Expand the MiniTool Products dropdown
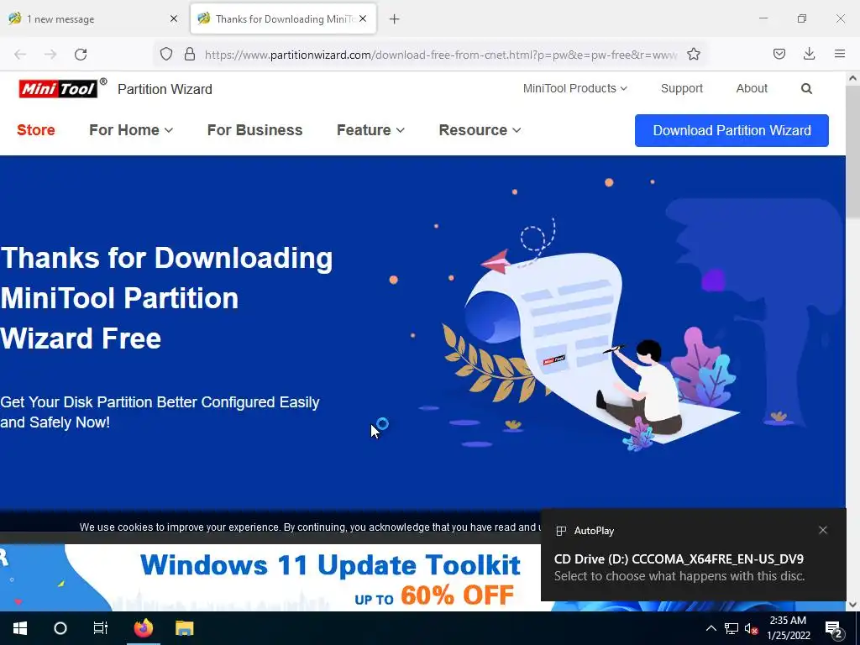 pyautogui.click(x=574, y=88)
